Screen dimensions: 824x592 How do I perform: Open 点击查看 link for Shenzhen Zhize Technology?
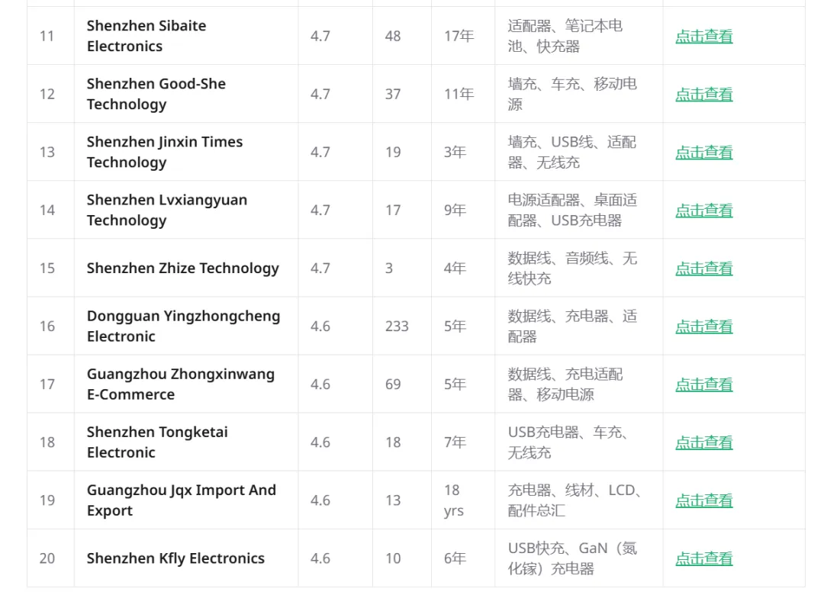pos(703,269)
